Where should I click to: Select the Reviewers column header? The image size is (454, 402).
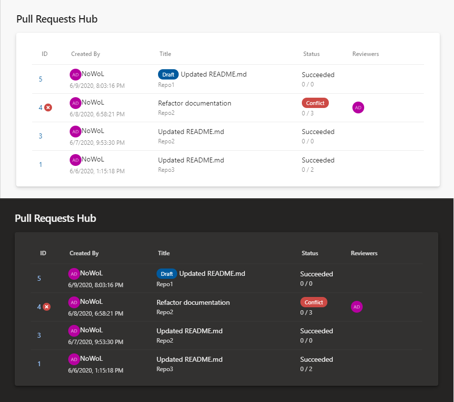tap(365, 54)
